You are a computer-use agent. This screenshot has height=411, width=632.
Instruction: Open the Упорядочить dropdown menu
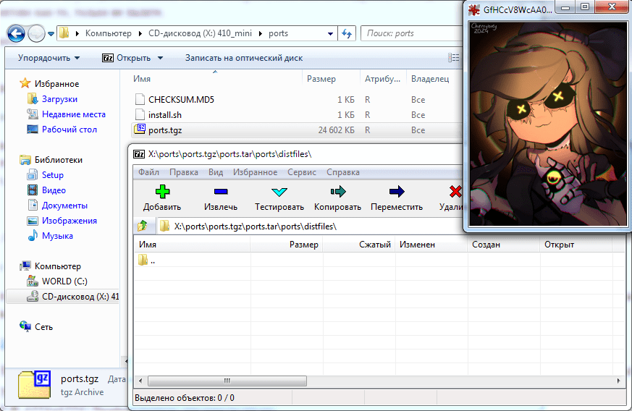tap(49, 58)
